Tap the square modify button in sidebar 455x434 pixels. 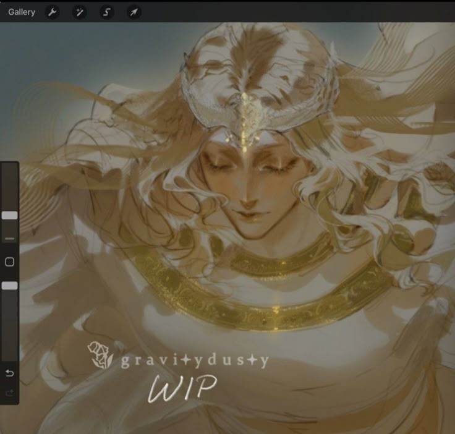pyautogui.click(x=9, y=262)
